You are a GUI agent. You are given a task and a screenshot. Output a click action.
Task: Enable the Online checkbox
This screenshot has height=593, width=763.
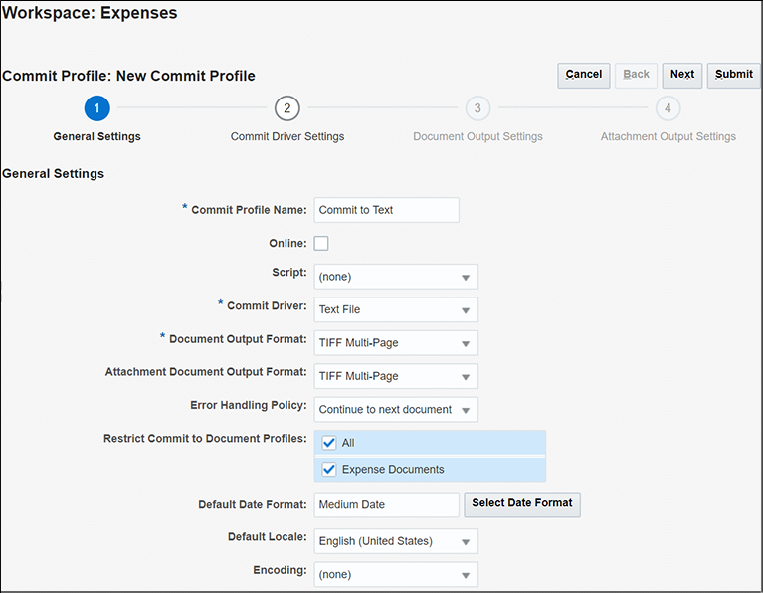point(321,243)
